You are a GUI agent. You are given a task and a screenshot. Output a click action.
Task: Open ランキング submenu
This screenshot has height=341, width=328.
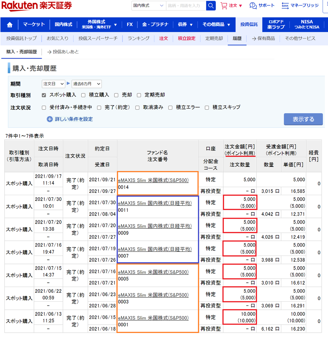(138, 38)
